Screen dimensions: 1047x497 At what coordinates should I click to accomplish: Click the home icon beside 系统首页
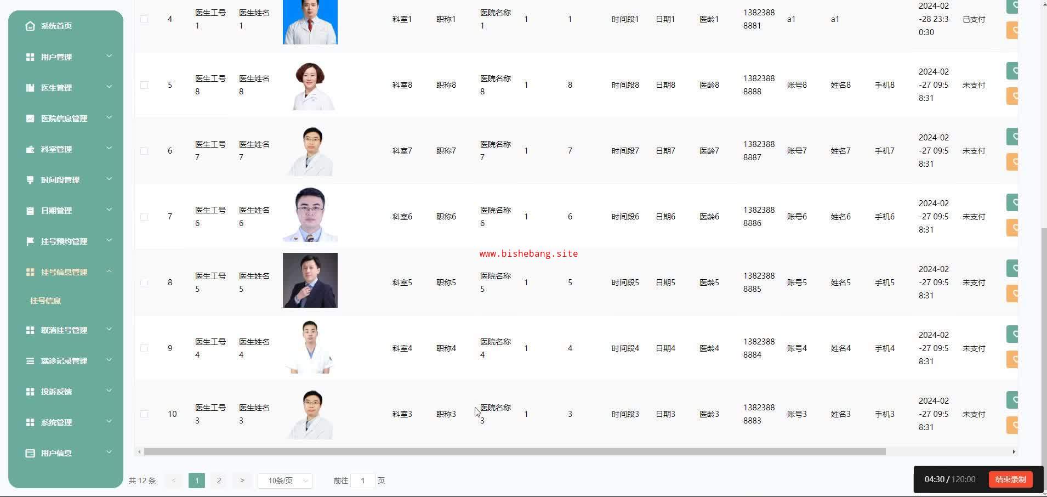[30, 26]
